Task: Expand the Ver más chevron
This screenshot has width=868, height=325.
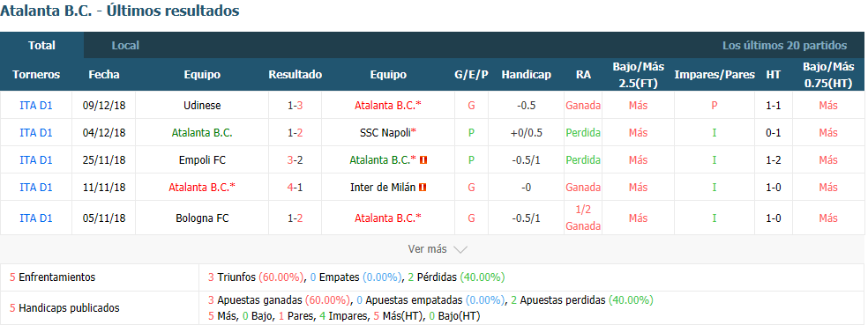Action: (x=460, y=250)
